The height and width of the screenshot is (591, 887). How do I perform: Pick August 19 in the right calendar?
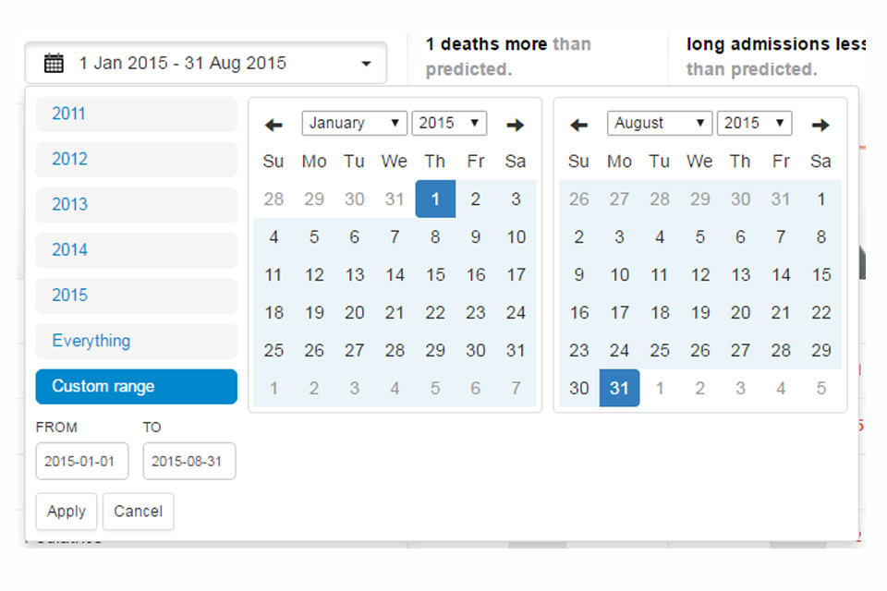pos(700,313)
